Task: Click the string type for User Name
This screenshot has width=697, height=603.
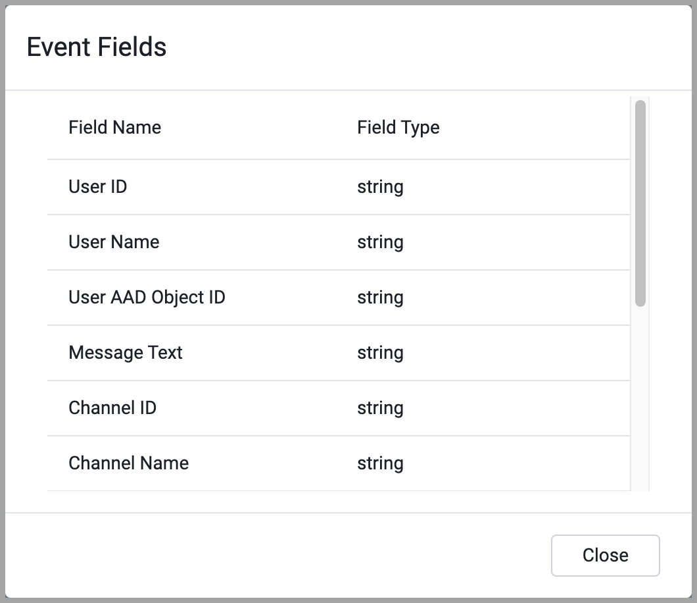Action: tap(380, 242)
